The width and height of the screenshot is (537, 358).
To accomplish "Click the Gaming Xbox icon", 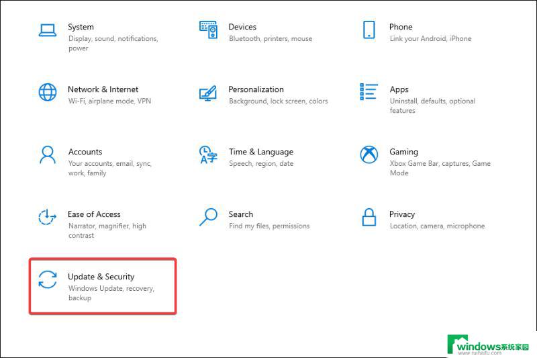I will [369, 154].
